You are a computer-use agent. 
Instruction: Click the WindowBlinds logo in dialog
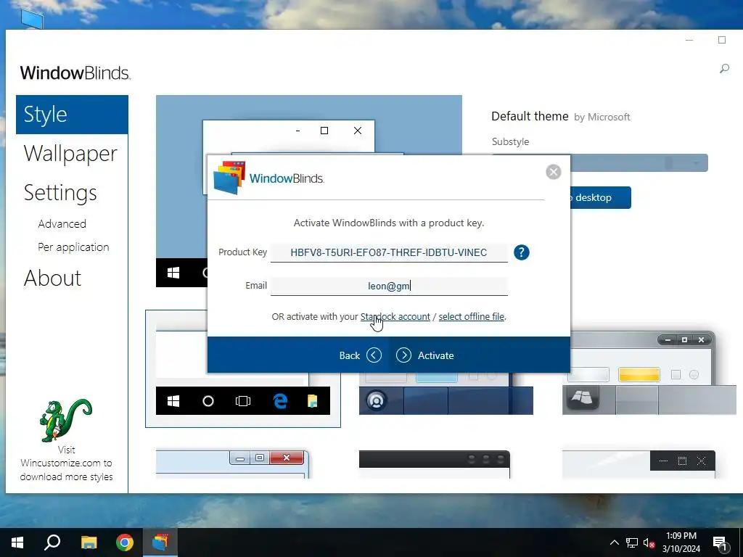pyautogui.click(x=268, y=178)
